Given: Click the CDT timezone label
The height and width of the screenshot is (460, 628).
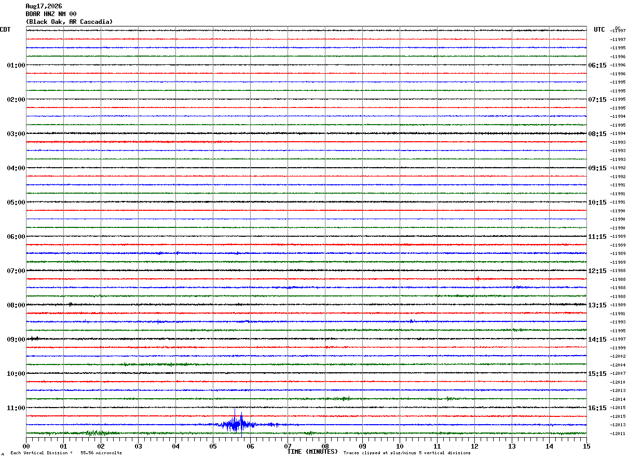Looking at the screenshot, I should pyautogui.click(x=5, y=30).
